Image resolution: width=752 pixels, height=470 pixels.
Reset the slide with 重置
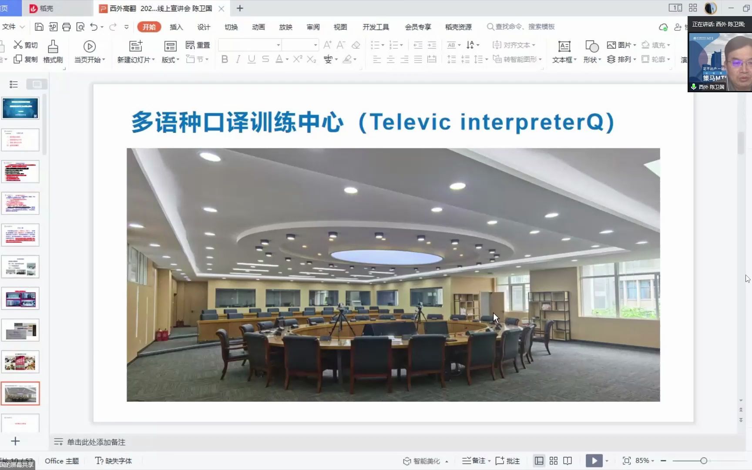198,45
